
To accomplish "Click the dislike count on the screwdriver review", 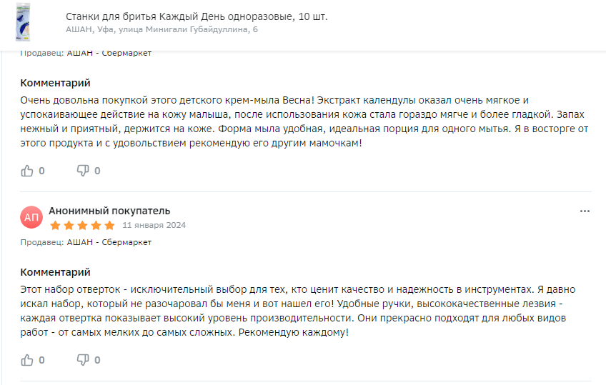I will click(97, 360).
